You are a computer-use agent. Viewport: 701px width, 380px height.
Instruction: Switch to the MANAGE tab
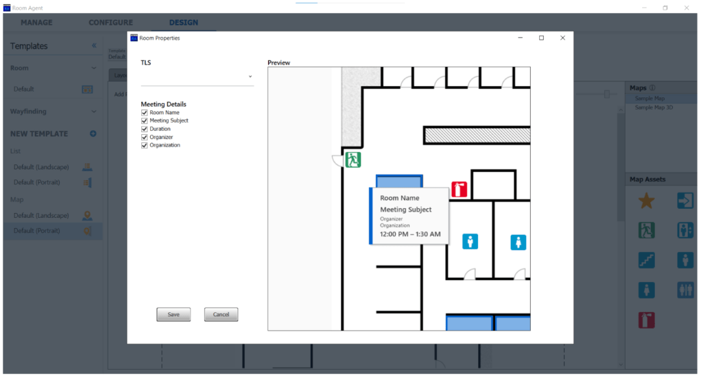pyautogui.click(x=36, y=23)
